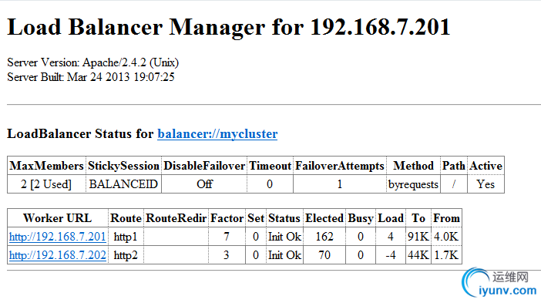Screen dimensions: 541x303
Task: Open the balancer://mycluster link
Action: point(217,134)
